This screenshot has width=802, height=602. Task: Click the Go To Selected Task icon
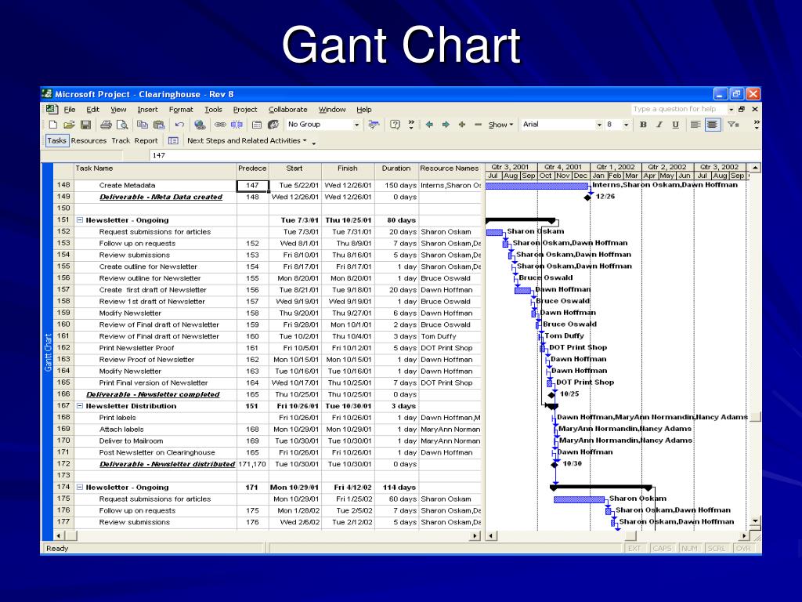(374, 125)
